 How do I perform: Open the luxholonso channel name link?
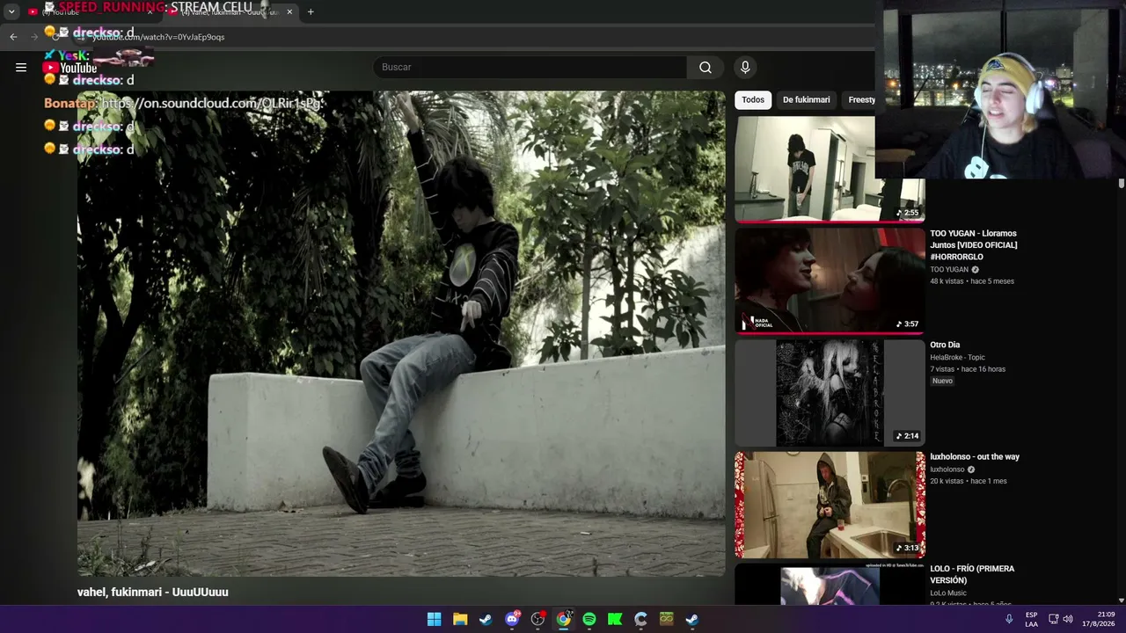pyautogui.click(x=947, y=469)
